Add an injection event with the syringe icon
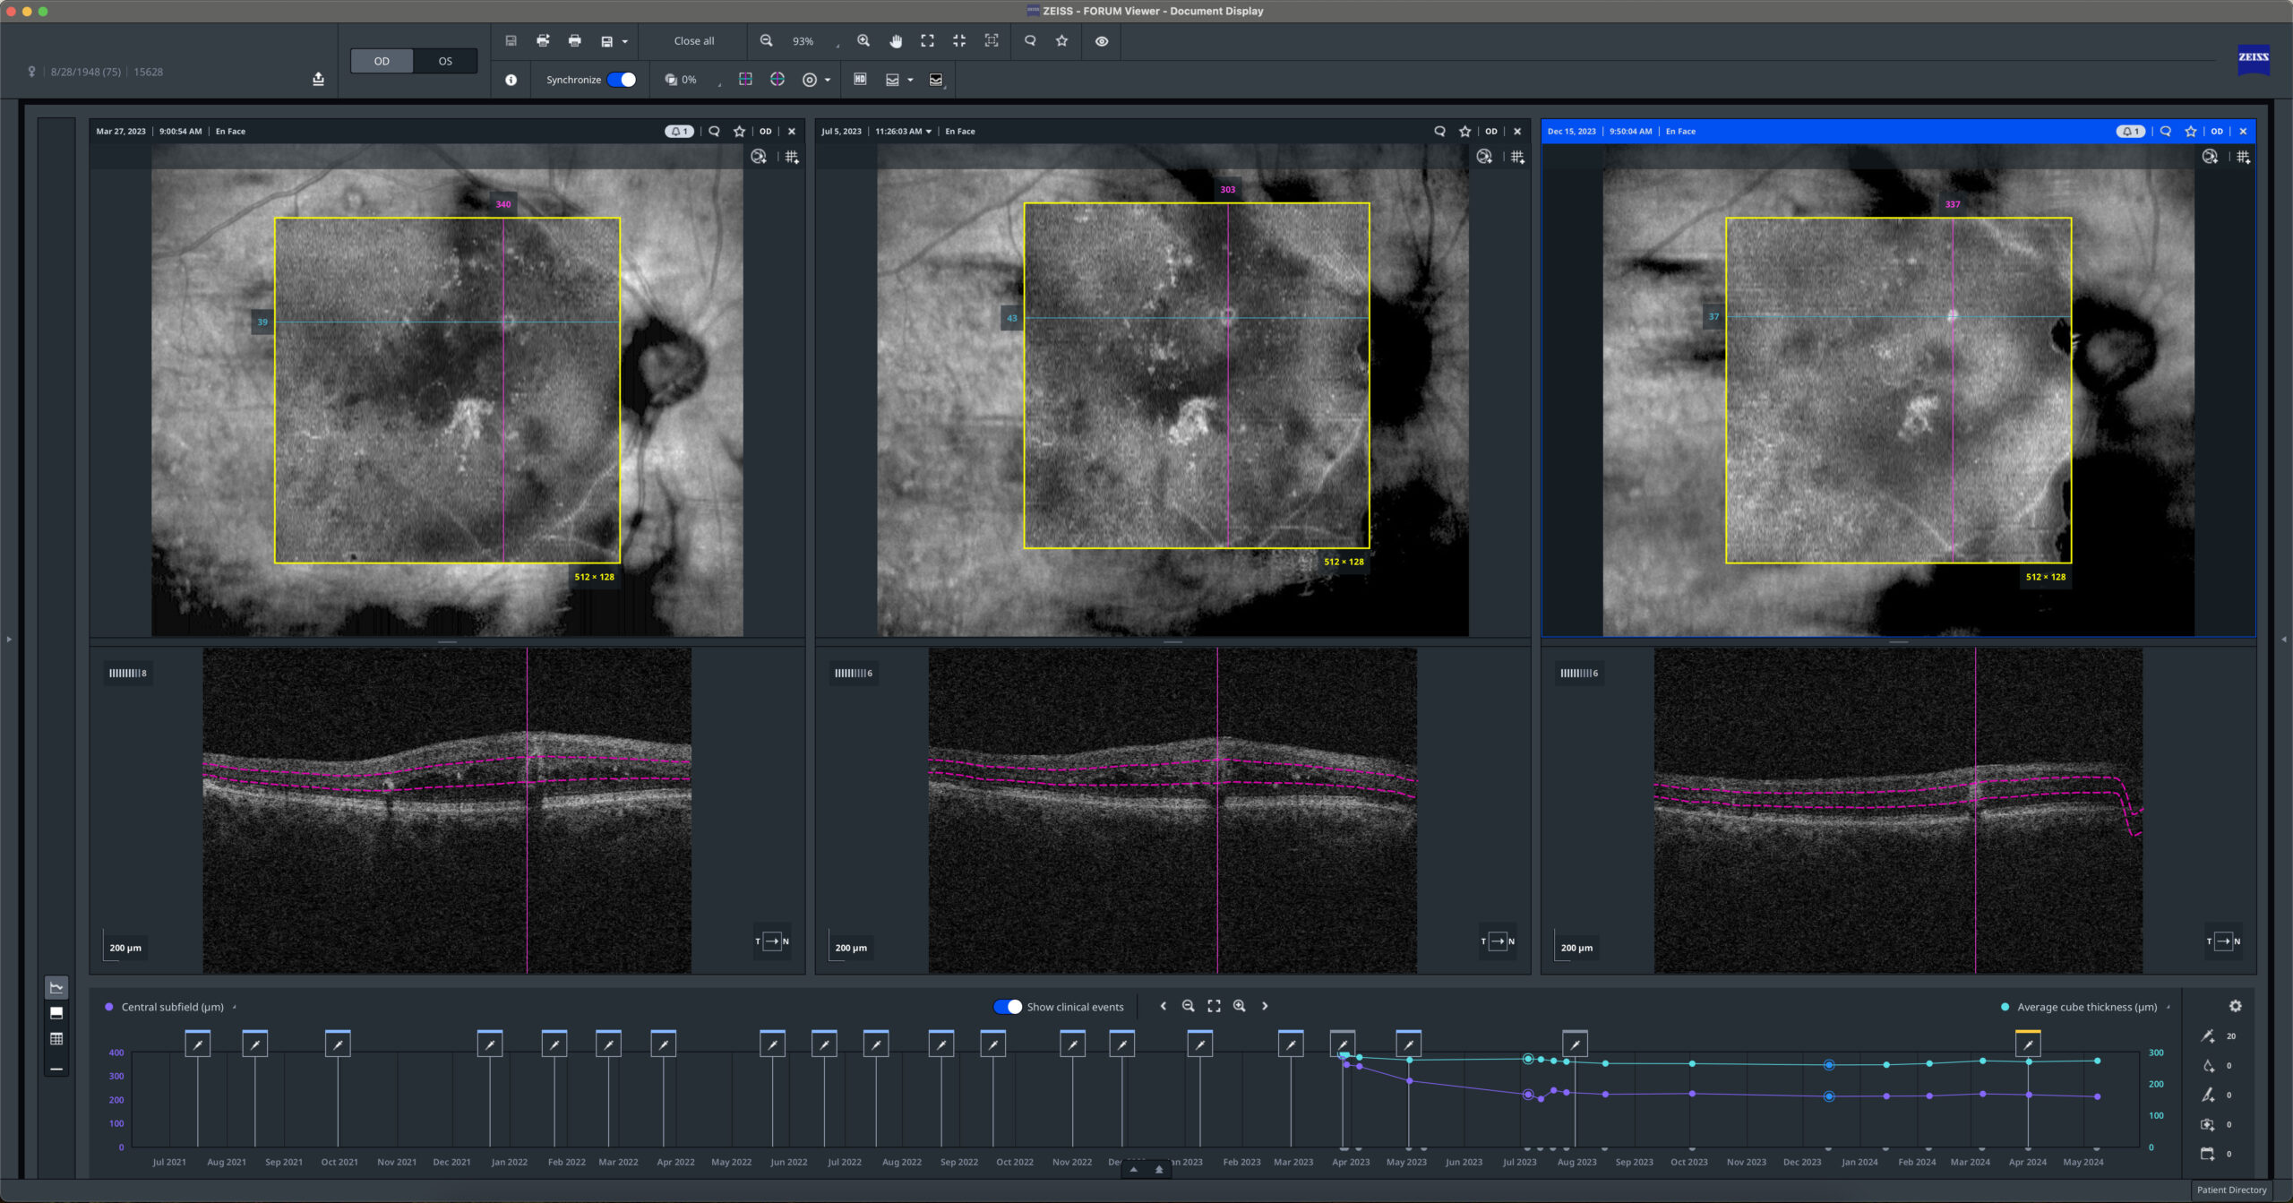Viewport: 2293px width, 1203px height. [2208, 1036]
